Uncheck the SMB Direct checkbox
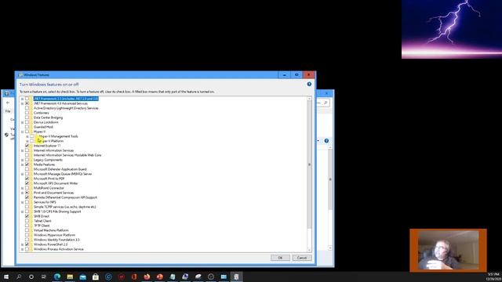 [27, 216]
